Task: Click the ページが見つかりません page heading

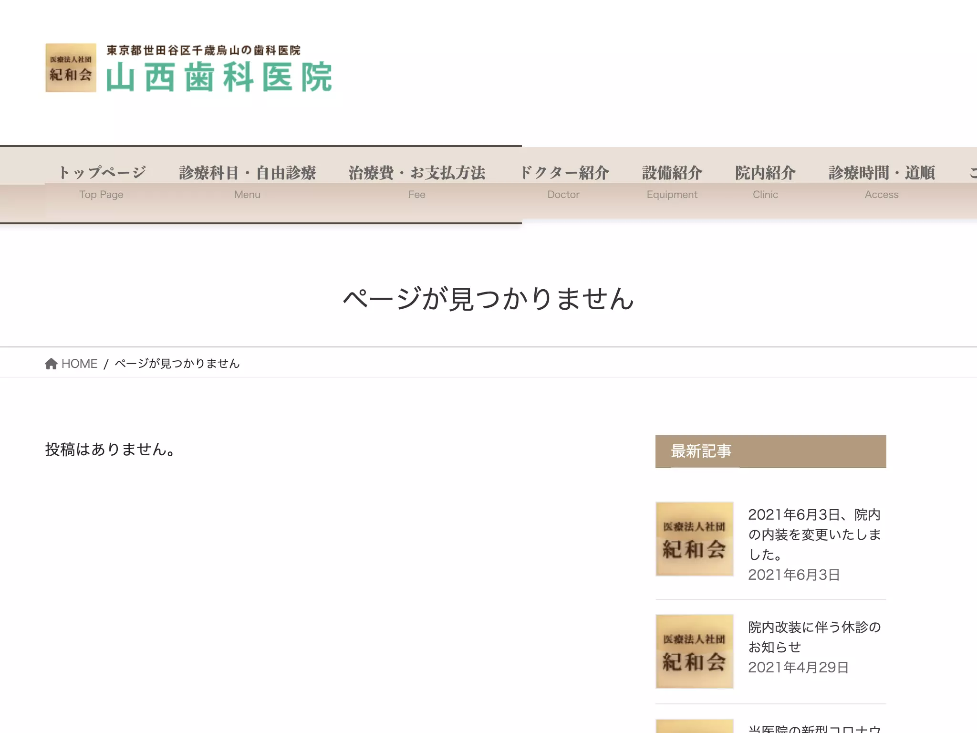Action: [488, 299]
